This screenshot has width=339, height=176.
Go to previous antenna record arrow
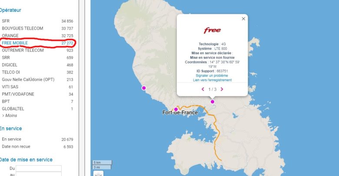[203, 89]
